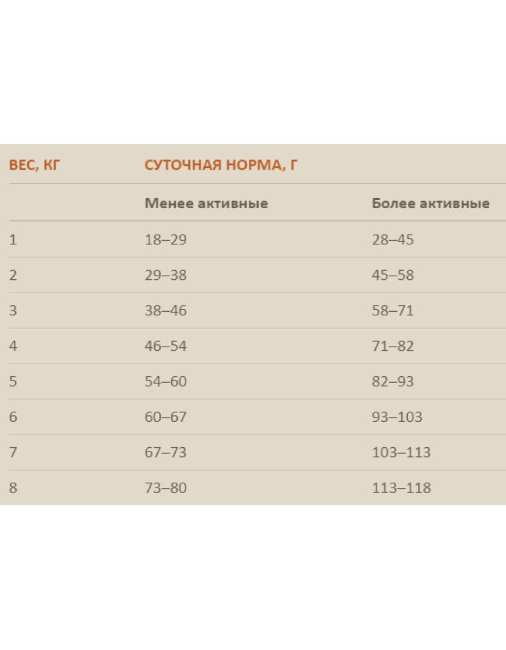Click the weight value 8 cell
Viewport: 506px width, 650px height.
point(13,487)
